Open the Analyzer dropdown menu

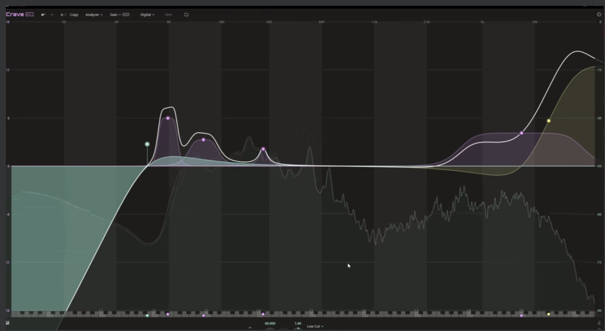(x=94, y=15)
